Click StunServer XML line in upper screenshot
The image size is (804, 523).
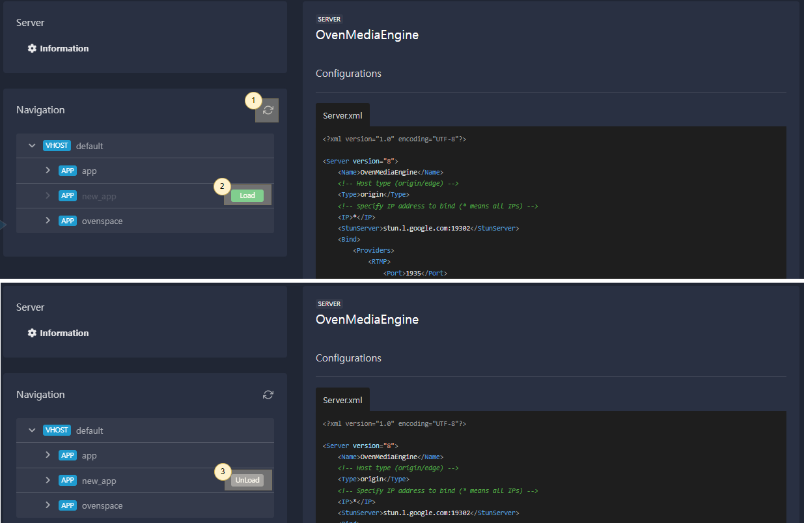[428, 229]
